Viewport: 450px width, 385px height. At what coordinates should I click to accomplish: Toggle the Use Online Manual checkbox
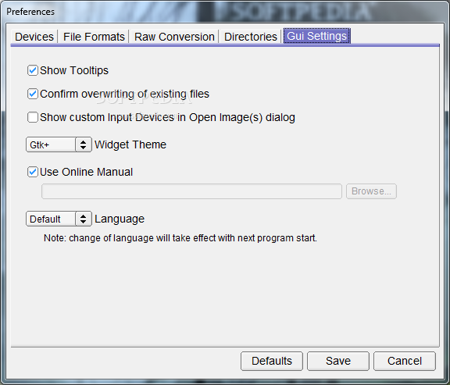(33, 172)
